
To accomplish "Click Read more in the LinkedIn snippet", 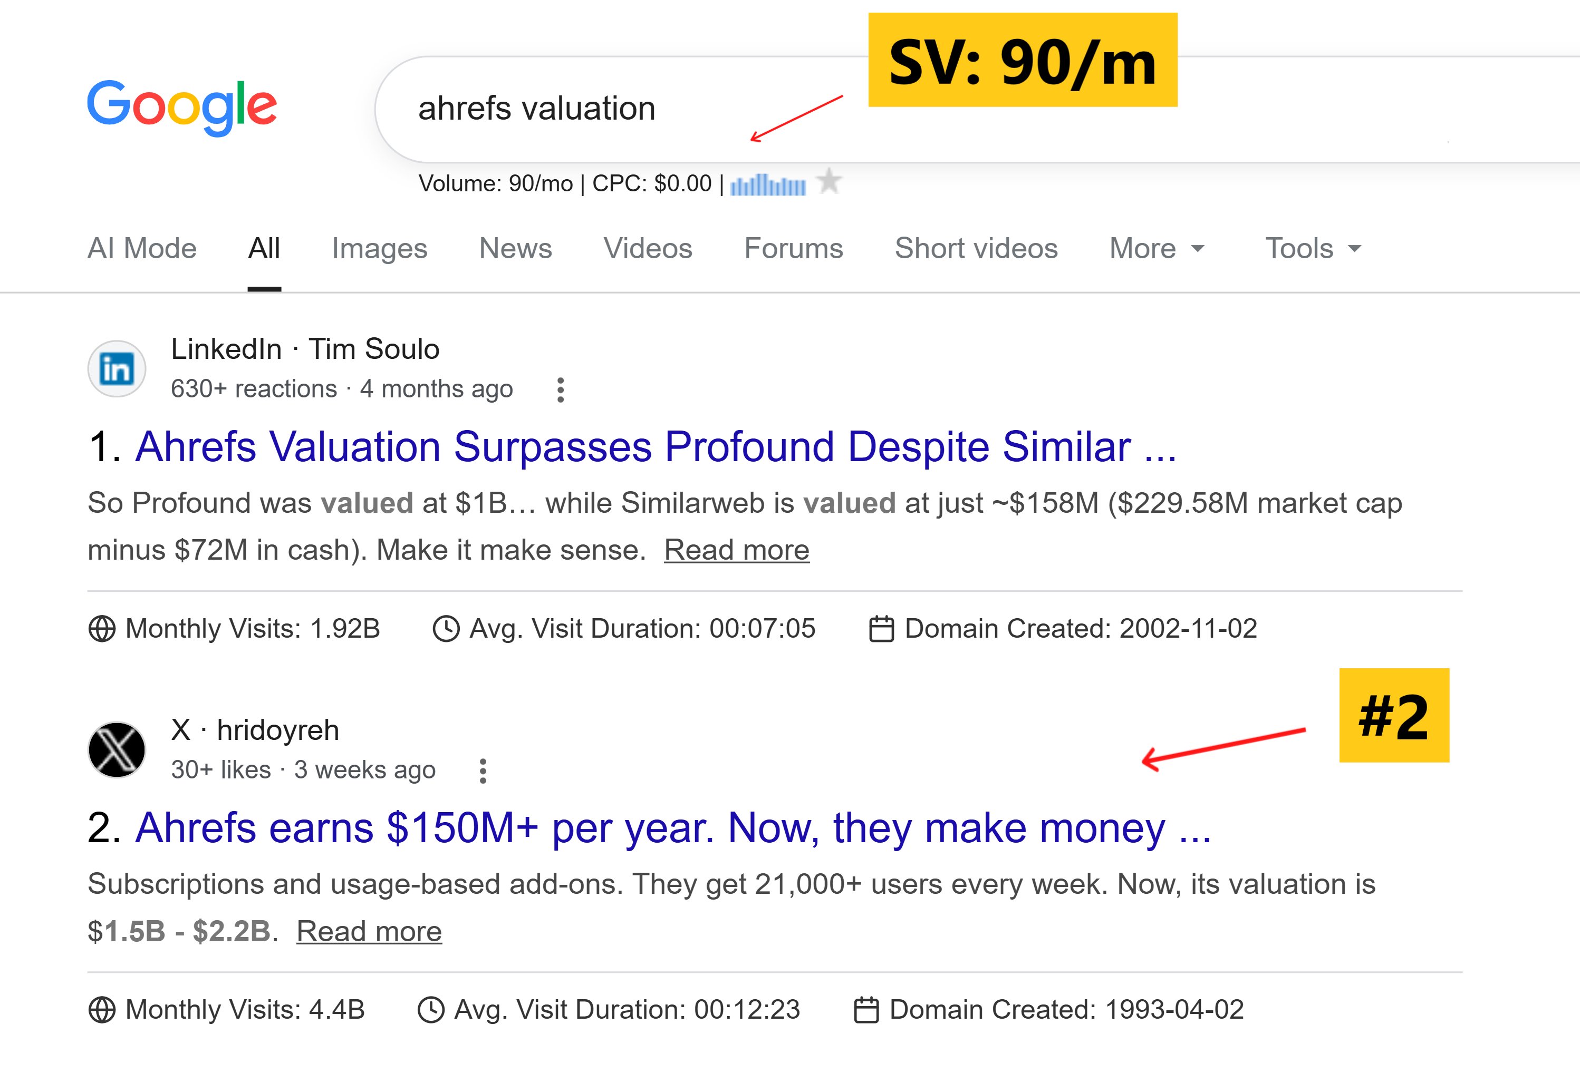I will coord(736,550).
